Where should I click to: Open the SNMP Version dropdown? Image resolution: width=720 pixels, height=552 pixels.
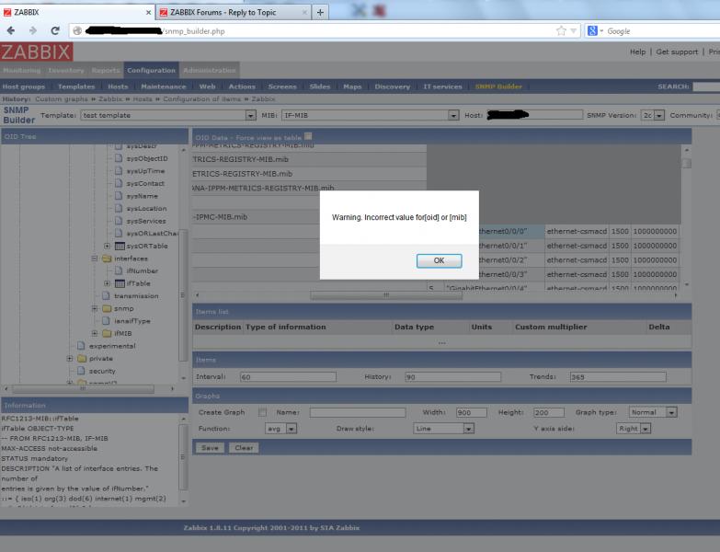[x=659, y=115]
